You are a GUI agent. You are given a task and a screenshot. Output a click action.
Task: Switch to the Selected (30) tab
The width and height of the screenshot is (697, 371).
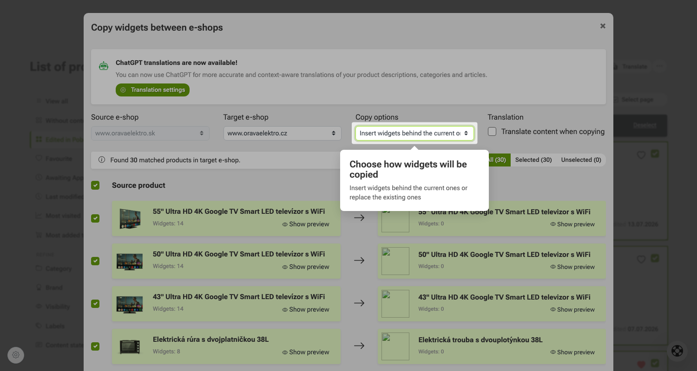tap(533, 160)
